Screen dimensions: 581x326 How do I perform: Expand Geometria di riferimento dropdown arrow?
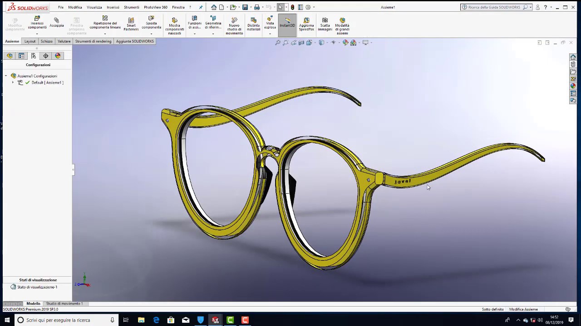click(x=213, y=34)
